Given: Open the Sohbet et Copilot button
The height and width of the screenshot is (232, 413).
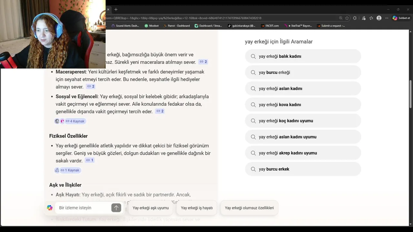Looking at the screenshot, I should 401,18.
